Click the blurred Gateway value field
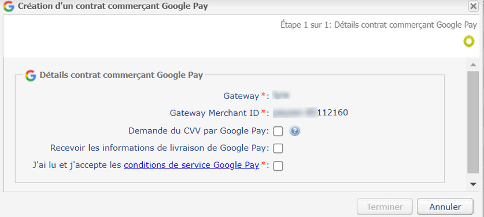This screenshot has height=217, width=484. (x=282, y=96)
